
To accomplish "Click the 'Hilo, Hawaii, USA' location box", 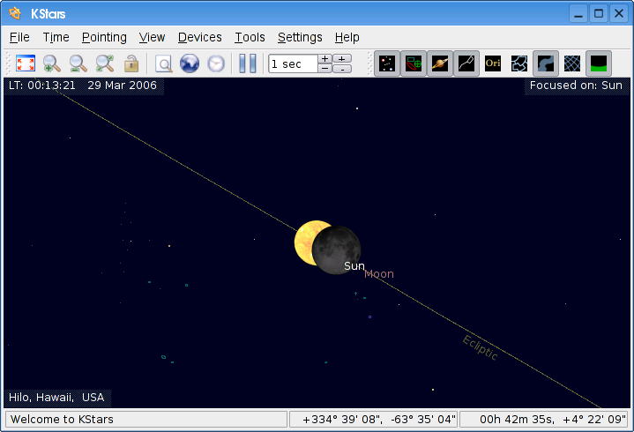I will (x=57, y=398).
